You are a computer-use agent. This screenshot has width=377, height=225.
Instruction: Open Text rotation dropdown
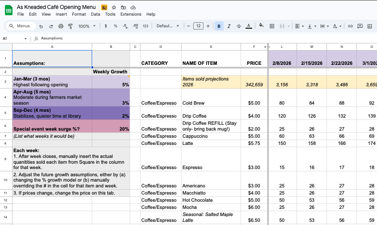coord(337,26)
